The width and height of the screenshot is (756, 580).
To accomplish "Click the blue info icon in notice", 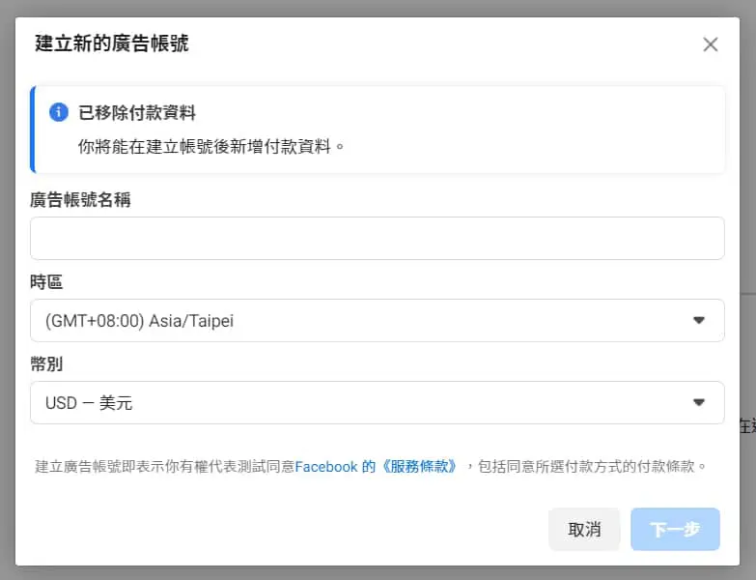I will [x=58, y=112].
